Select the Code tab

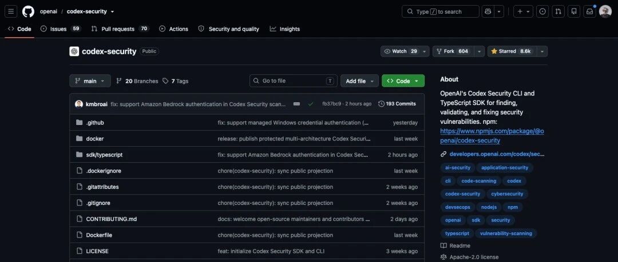(x=19, y=29)
